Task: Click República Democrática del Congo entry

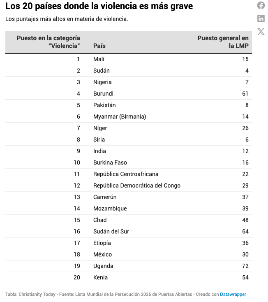Action: pos(137,185)
